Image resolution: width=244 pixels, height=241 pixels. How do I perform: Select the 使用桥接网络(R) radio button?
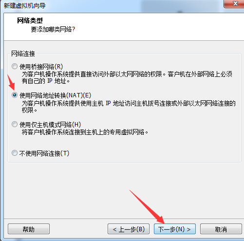[15, 66]
